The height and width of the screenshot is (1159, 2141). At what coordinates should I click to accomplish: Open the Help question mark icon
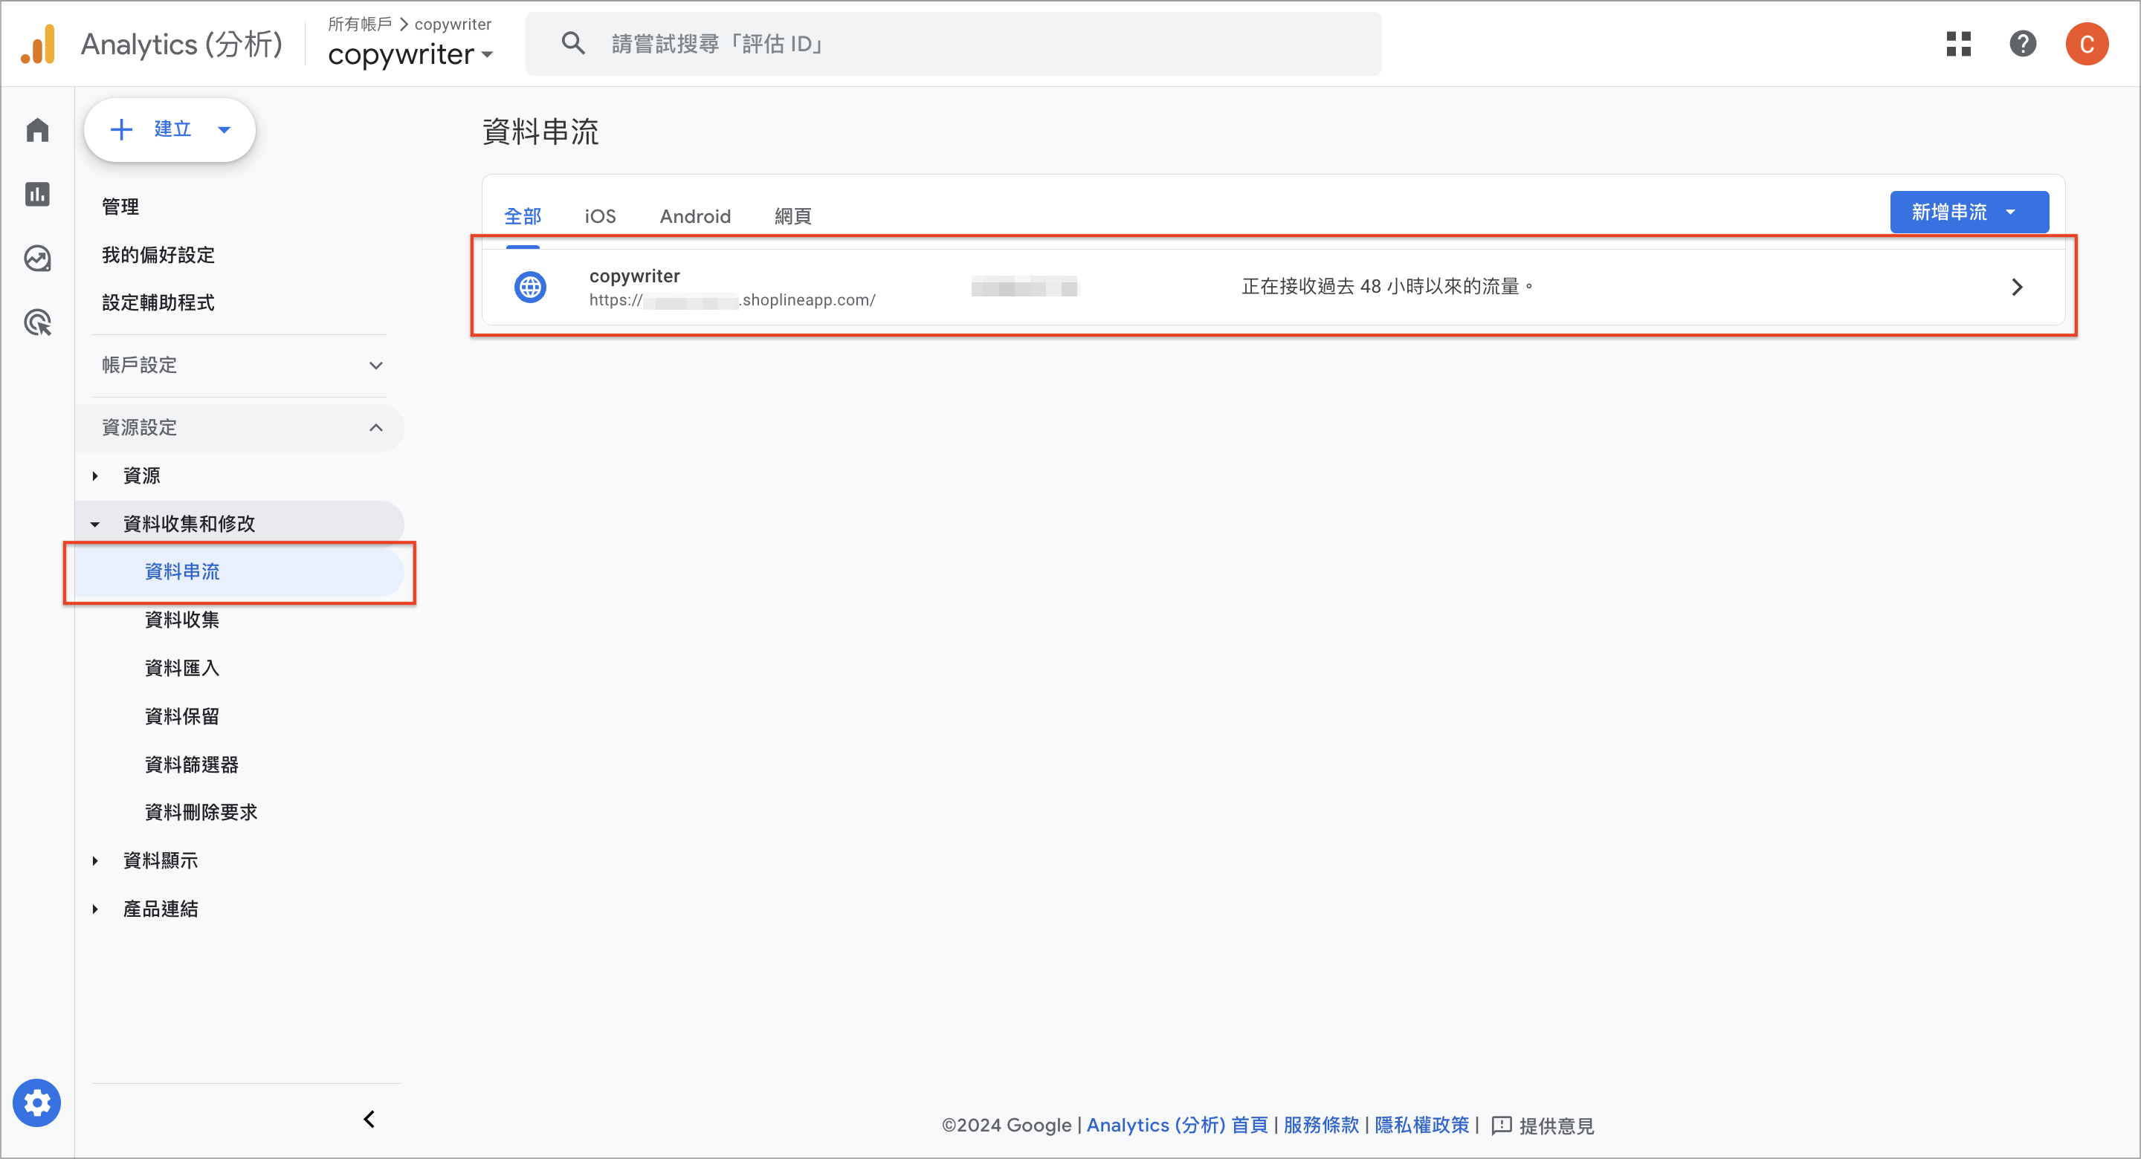coord(2022,43)
